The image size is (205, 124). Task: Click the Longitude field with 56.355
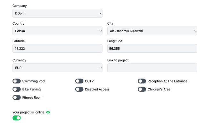pos(152,49)
